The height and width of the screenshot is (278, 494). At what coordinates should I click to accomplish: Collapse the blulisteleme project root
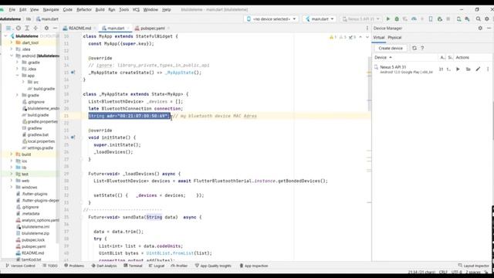5,36
